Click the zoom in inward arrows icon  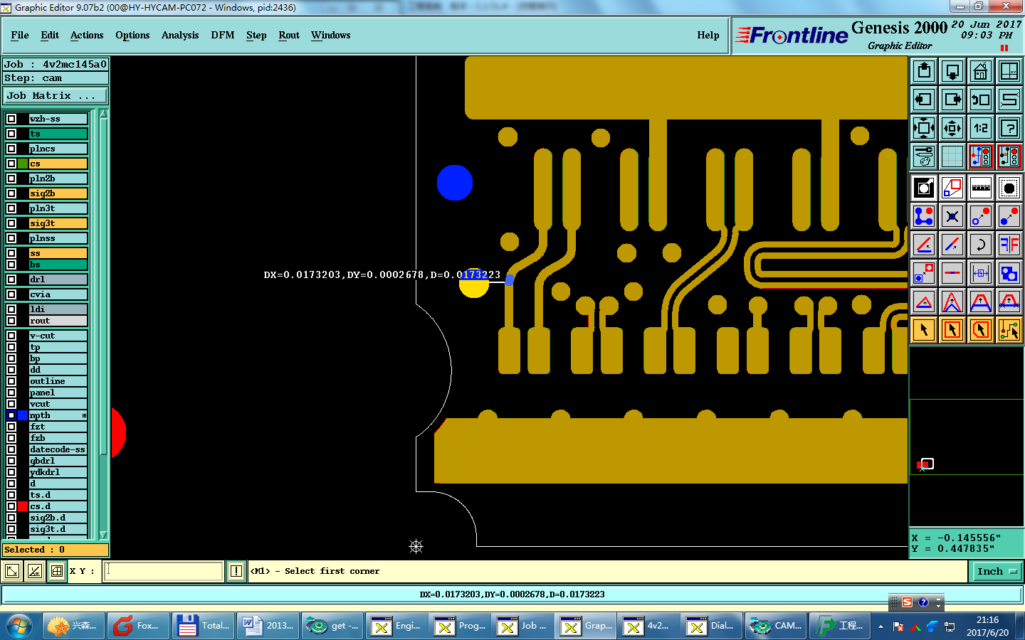point(952,128)
